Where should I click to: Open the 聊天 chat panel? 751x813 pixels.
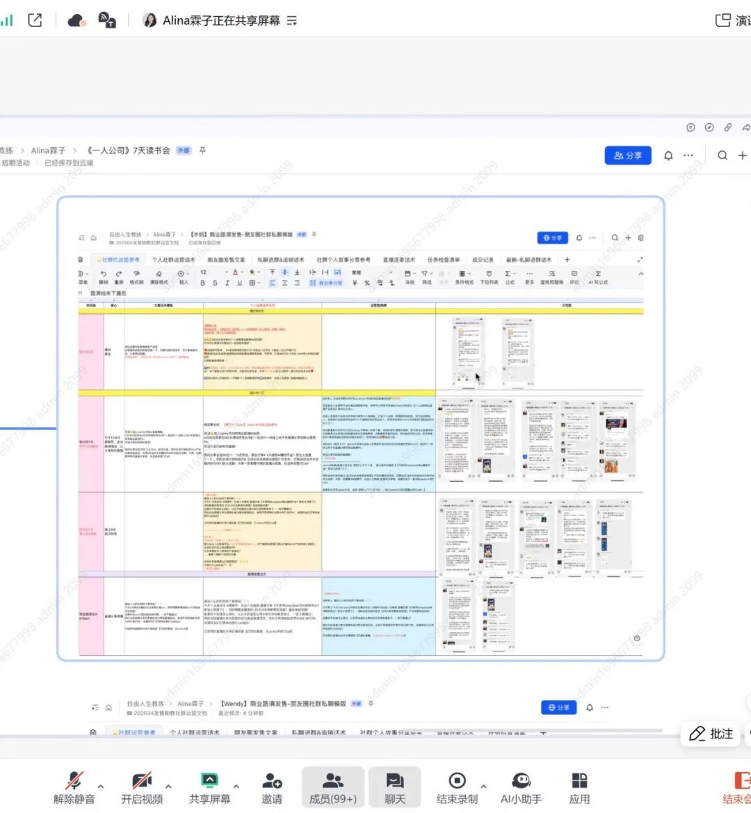tap(394, 787)
